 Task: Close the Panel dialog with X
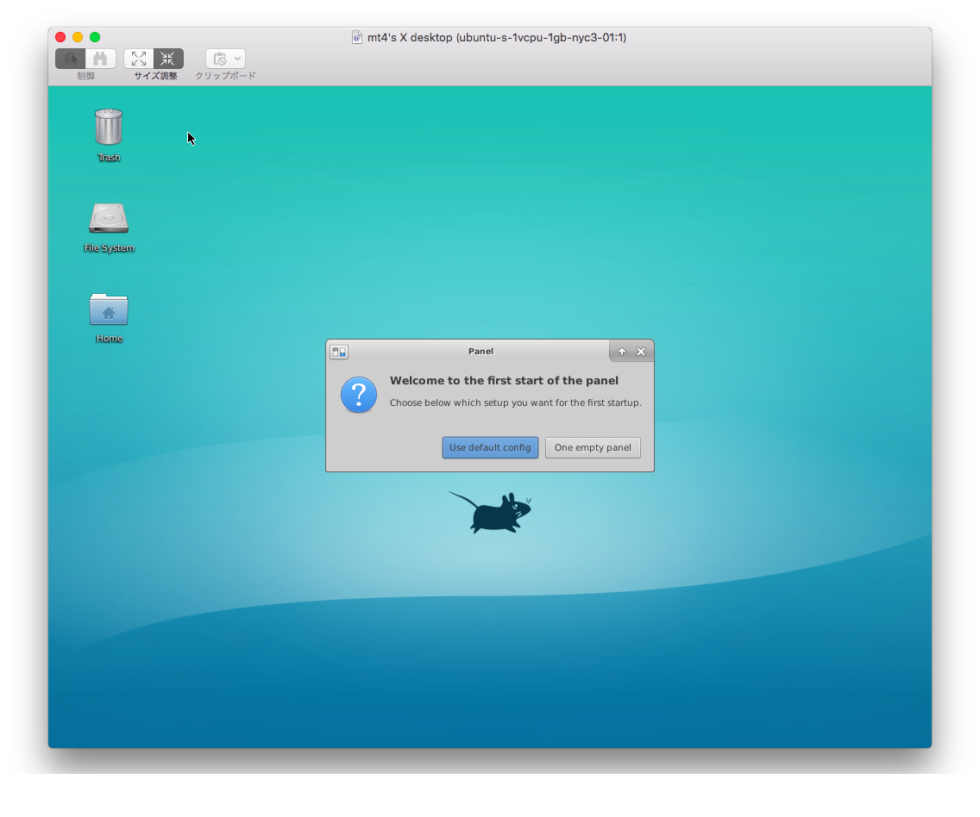tap(641, 352)
